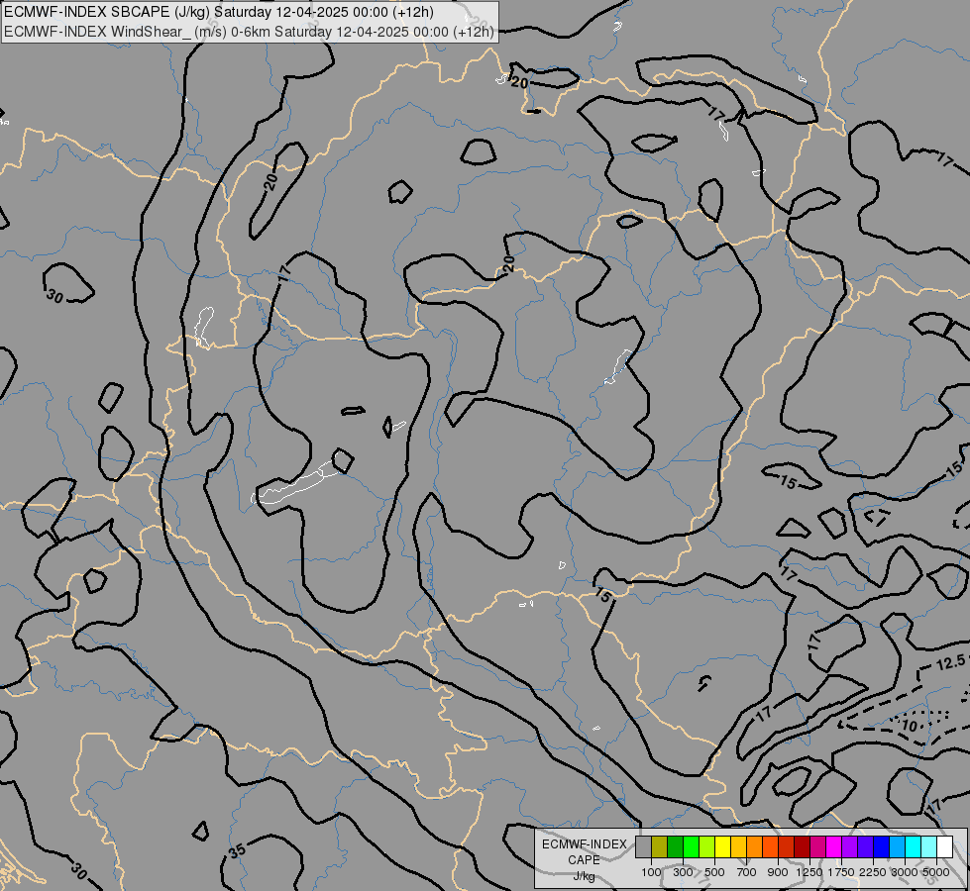Click the 12.5 dashed contour label
Viewport: 970px width, 891px height.
click(950, 663)
